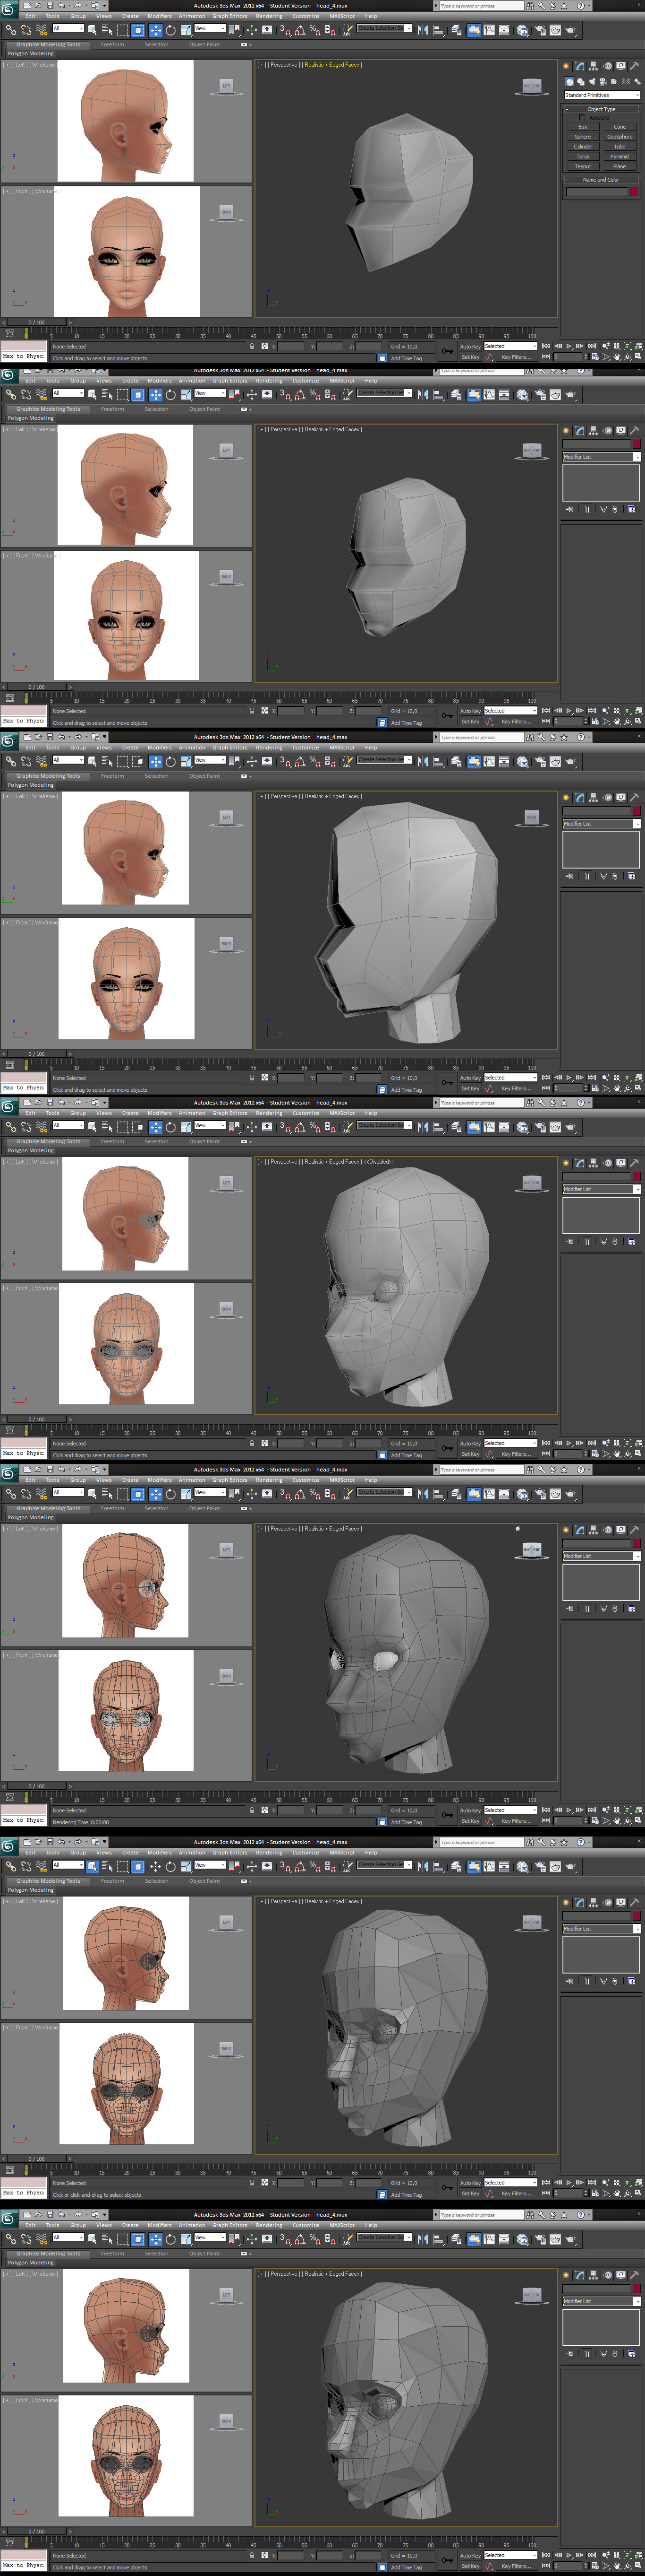Choose the Cone primitive button

click(620, 127)
